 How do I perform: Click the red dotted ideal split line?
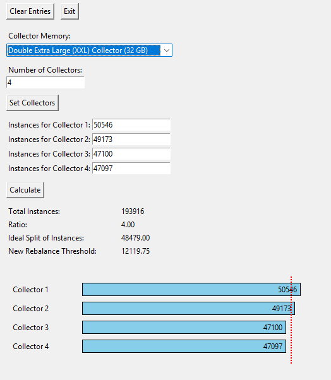click(291, 320)
